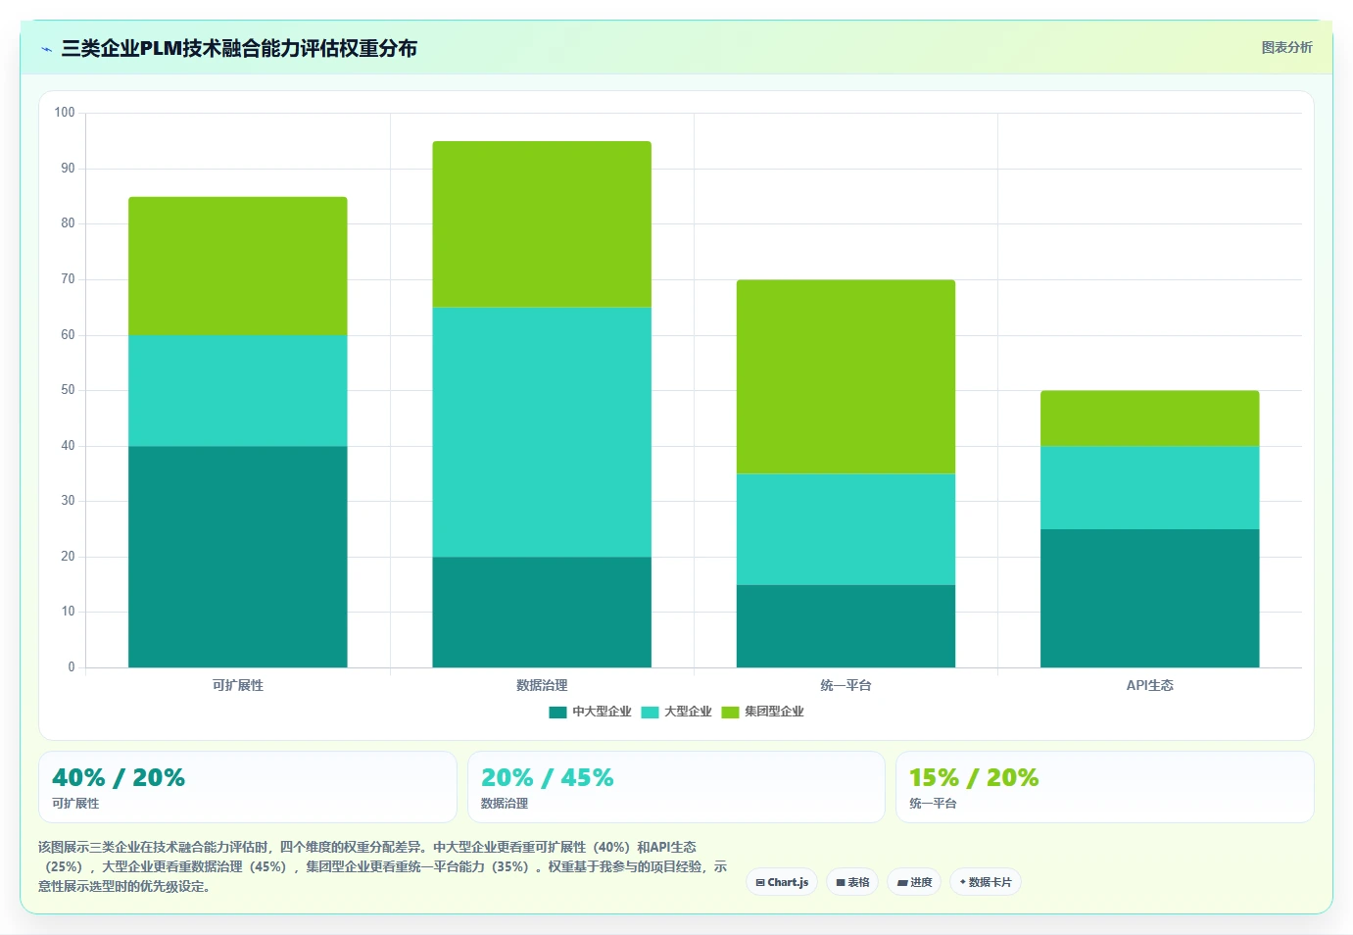Click the turquoise 可扩展性 bar segment
1353x935 pixels.
(x=238, y=391)
